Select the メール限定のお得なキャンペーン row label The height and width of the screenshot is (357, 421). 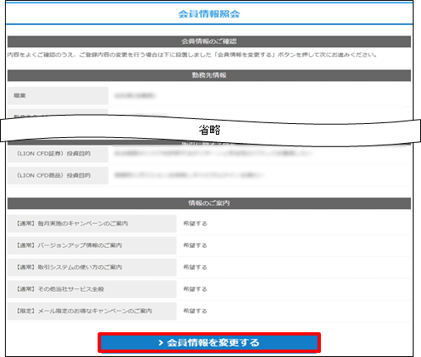tap(84, 311)
